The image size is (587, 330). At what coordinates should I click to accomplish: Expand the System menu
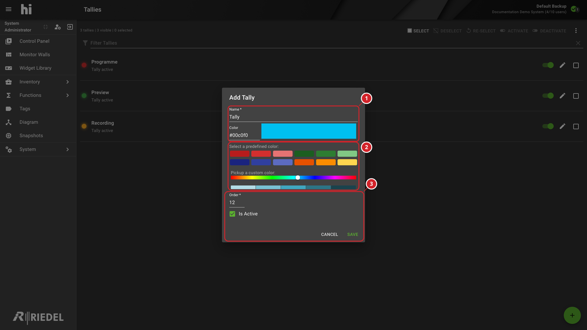pos(38,149)
